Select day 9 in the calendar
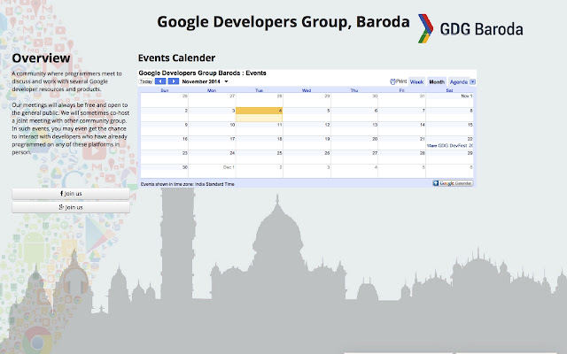 pos(165,128)
